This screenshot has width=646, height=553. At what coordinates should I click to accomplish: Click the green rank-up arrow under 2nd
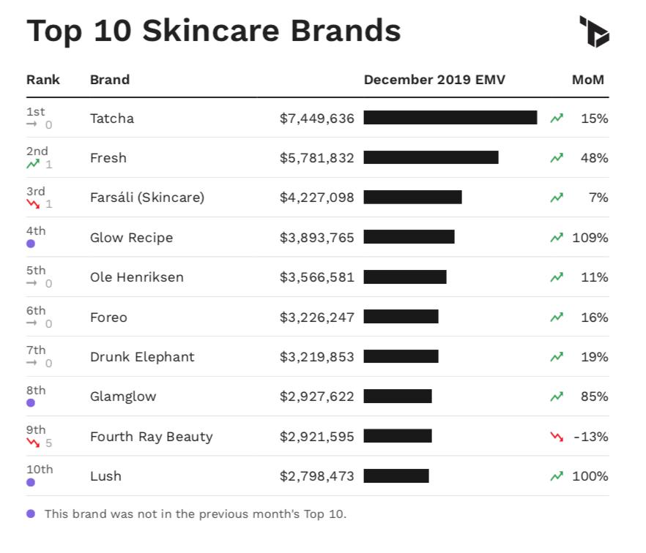point(32,165)
